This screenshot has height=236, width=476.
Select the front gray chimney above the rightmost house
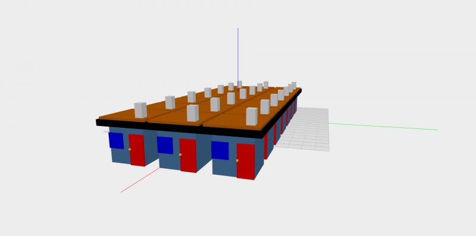(x=252, y=116)
